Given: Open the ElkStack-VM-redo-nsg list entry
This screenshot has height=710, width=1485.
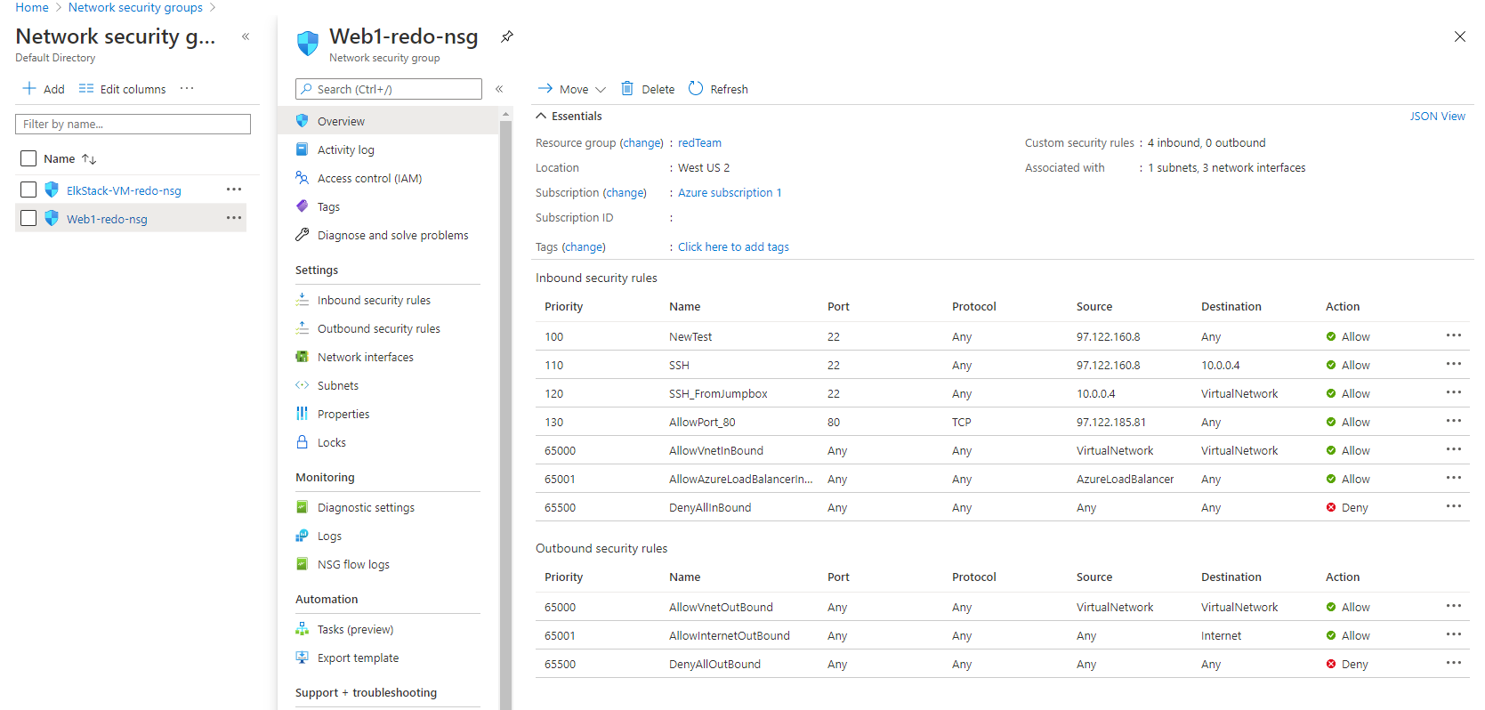Looking at the screenshot, I should tap(124, 191).
